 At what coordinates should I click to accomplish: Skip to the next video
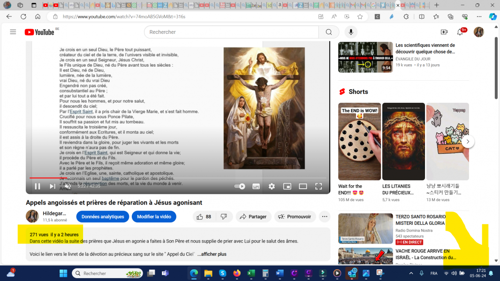pyautogui.click(x=52, y=186)
